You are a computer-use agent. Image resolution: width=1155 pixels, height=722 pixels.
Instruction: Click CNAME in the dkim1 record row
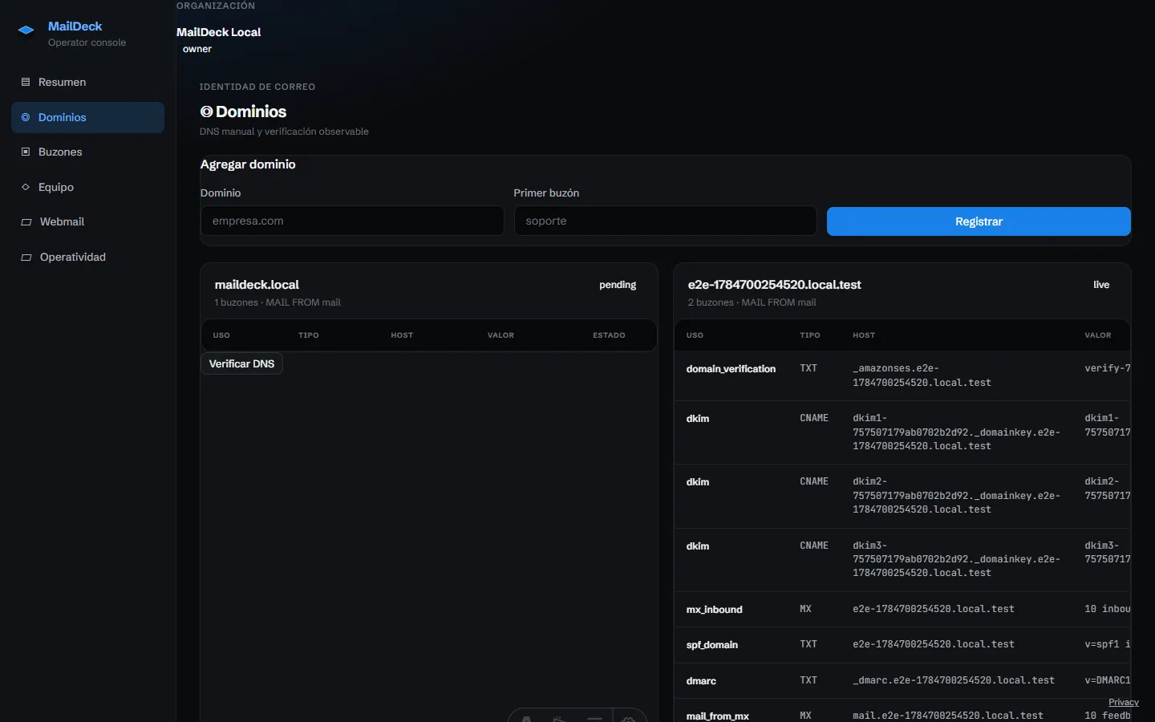point(814,418)
